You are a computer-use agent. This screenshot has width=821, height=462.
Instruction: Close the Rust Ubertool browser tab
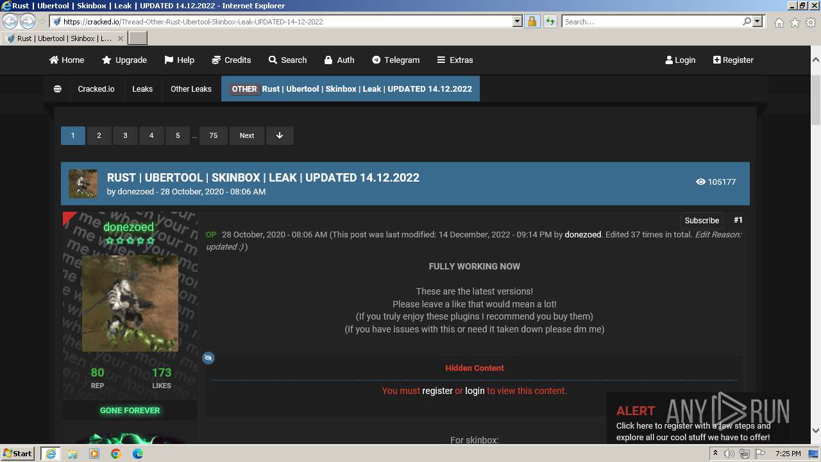tap(120, 38)
